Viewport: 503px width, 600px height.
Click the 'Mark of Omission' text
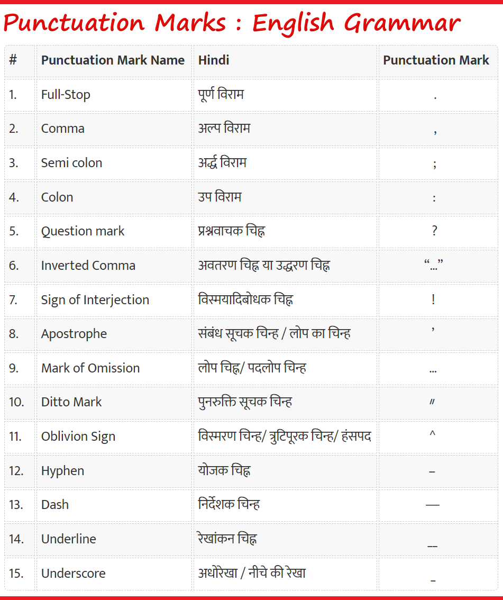coord(90,368)
